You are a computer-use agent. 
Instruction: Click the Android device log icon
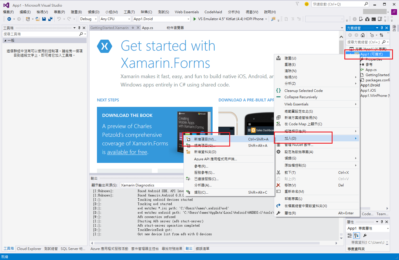point(380,19)
